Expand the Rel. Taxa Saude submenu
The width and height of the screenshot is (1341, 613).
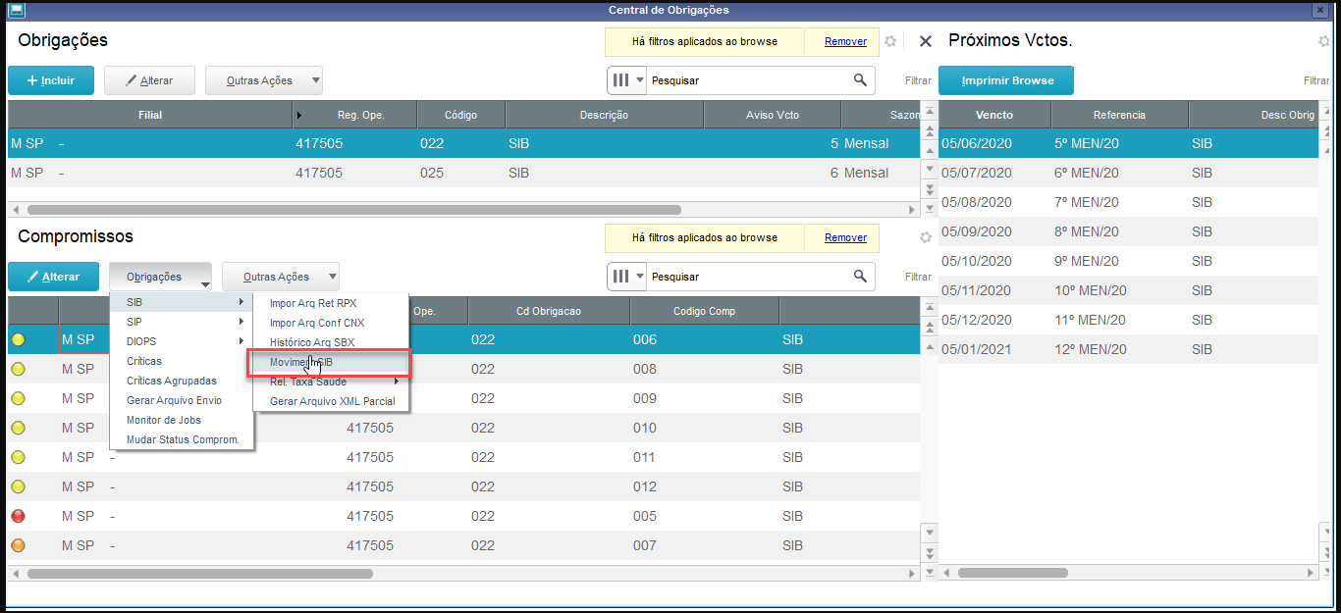331,382
